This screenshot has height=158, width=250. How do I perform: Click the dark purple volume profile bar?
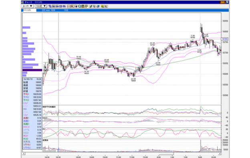tap(32, 70)
